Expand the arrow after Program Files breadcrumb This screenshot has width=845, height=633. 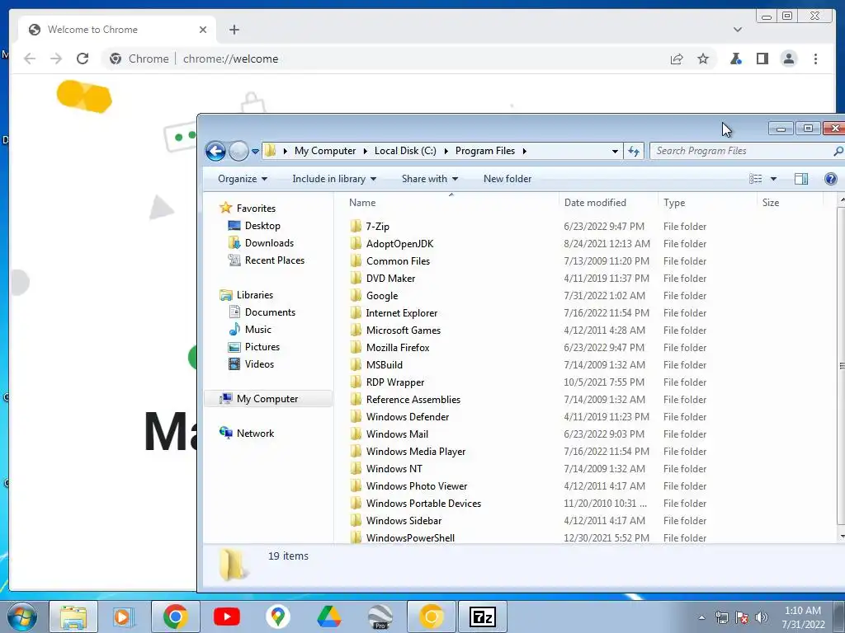pos(524,152)
